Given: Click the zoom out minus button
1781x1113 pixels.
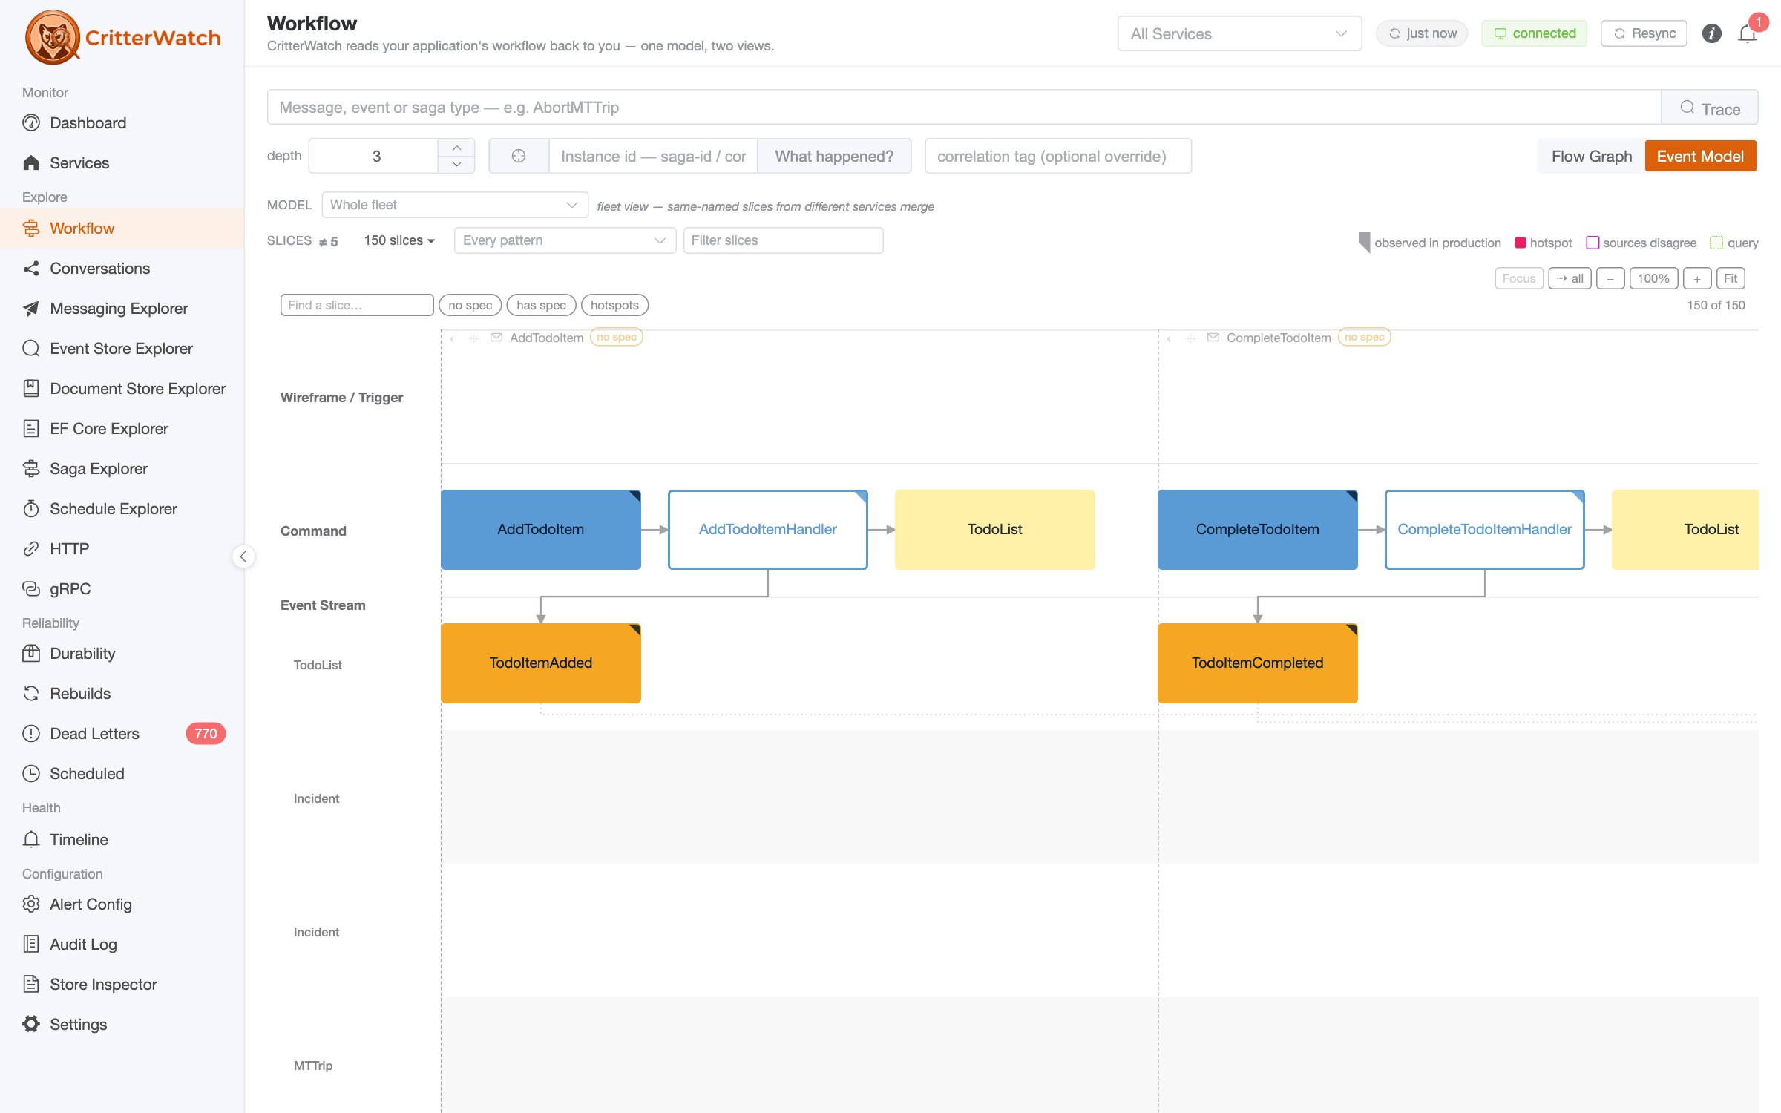Looking at the screenshot, I should [x=1610, y=279].
